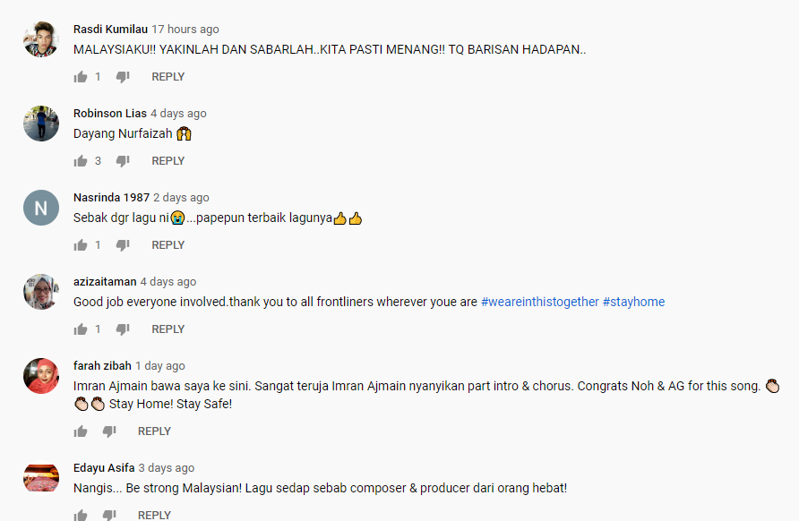Like azizaitaman's frontliners comment
The height and width of the screenshot is (521, 799).
point(81,329)
